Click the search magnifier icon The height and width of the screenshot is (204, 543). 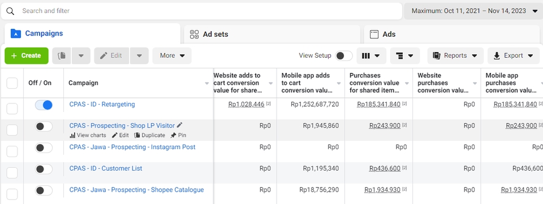tap(10, 11)
